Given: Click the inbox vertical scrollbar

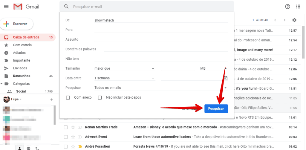Looking at the screenshot, I should tap(303, 42).
